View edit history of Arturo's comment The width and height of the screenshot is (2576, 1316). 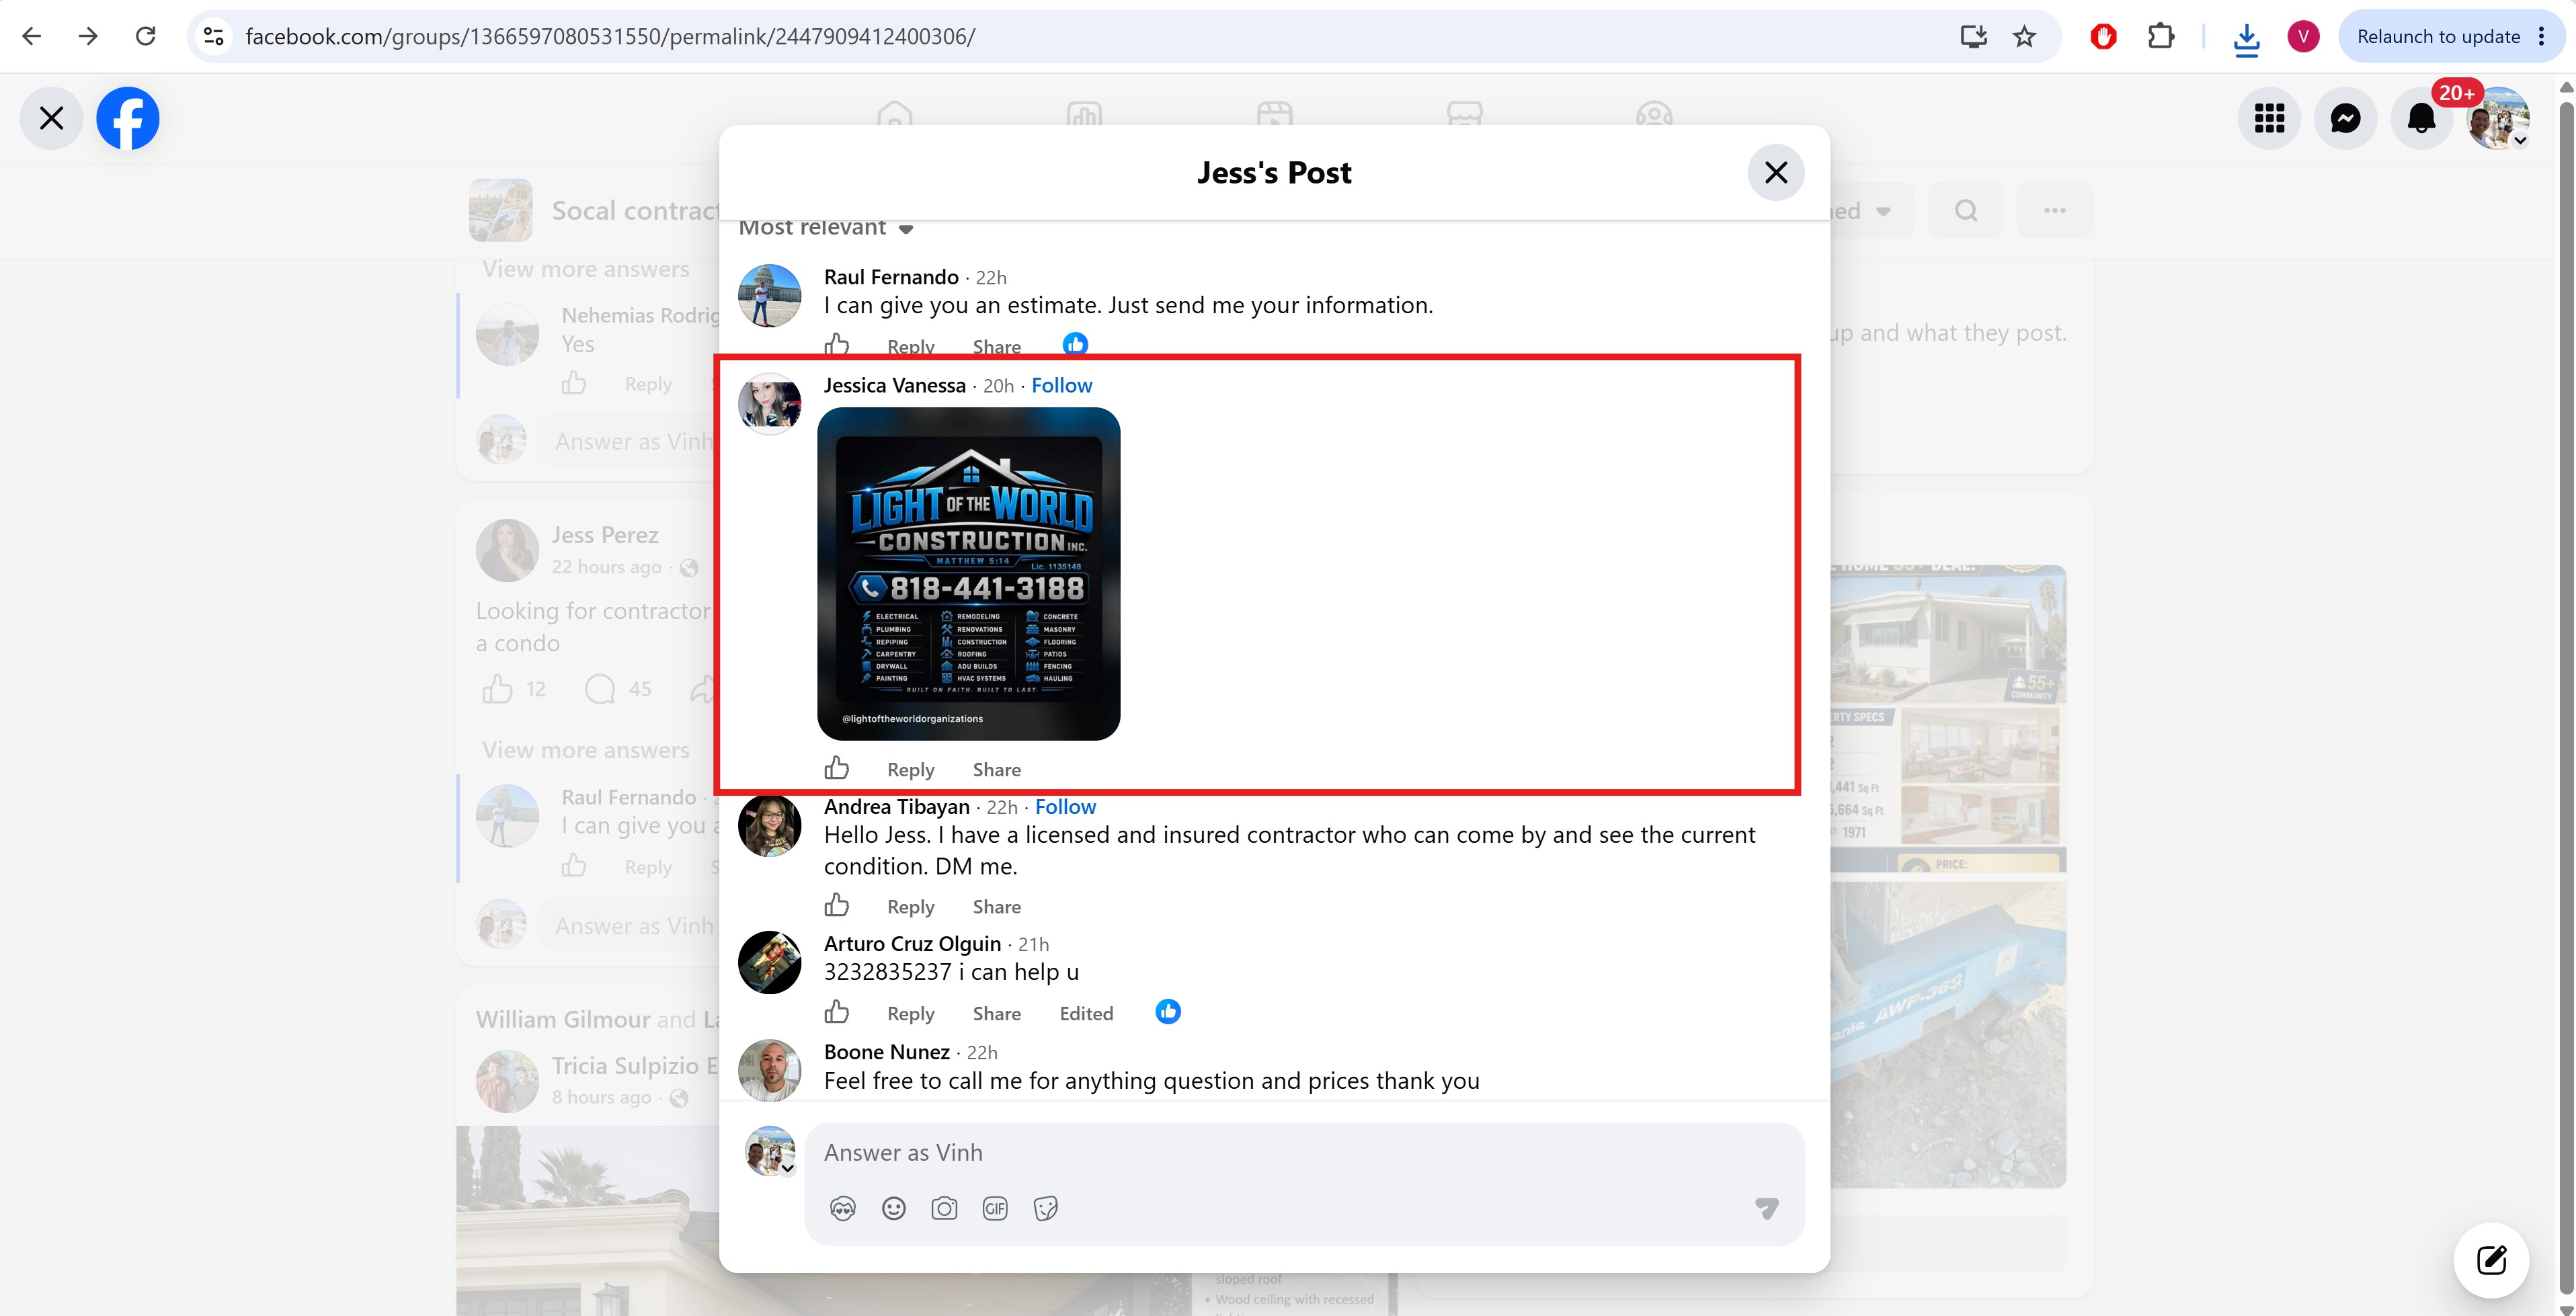(x=1086, y=1014)
